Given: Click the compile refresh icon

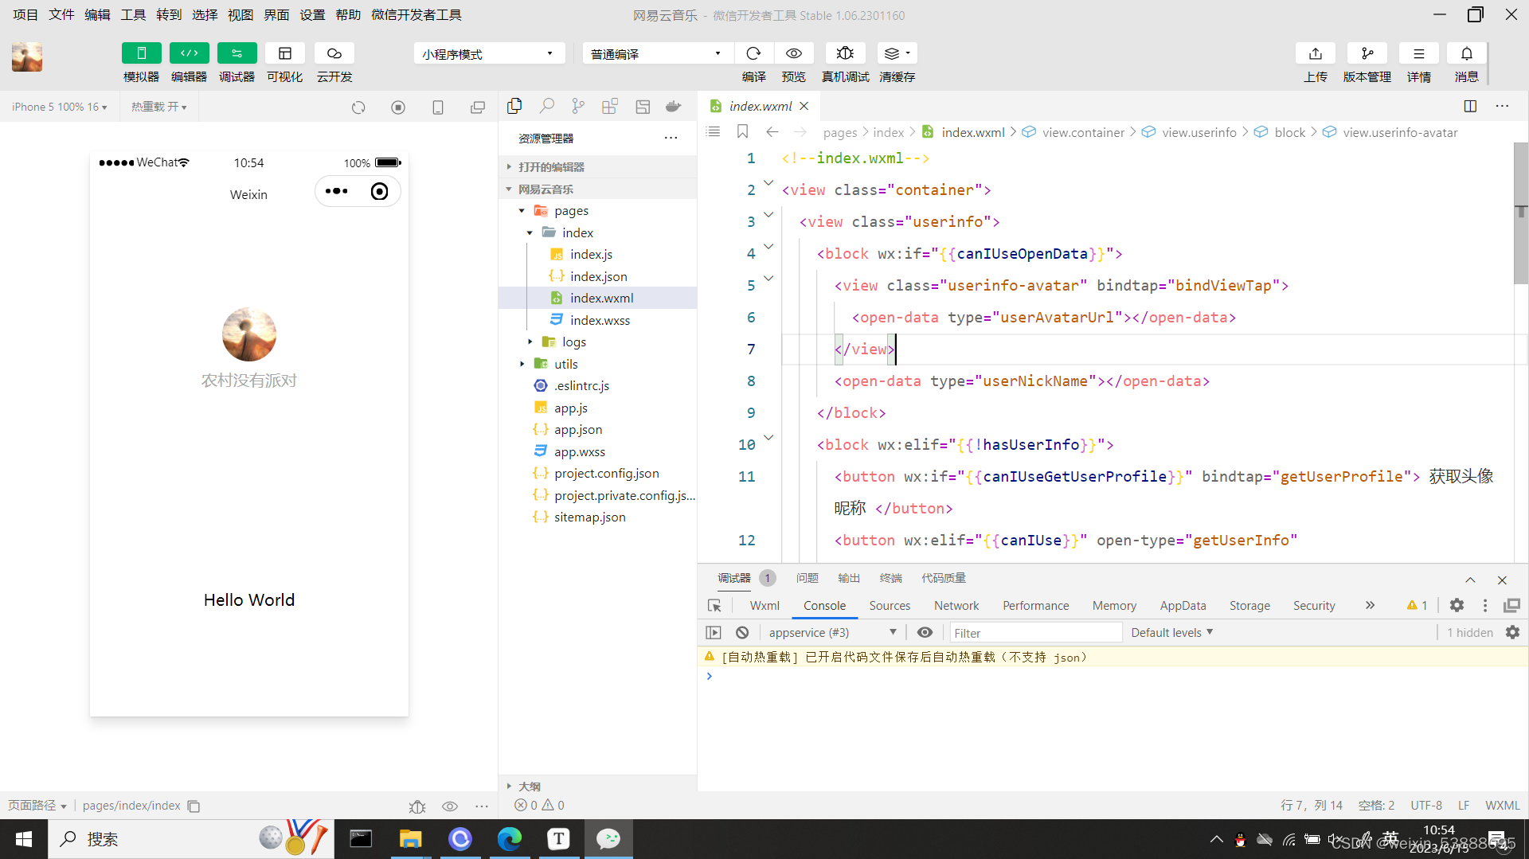Looking at the screenshot, I should [753, 53].
